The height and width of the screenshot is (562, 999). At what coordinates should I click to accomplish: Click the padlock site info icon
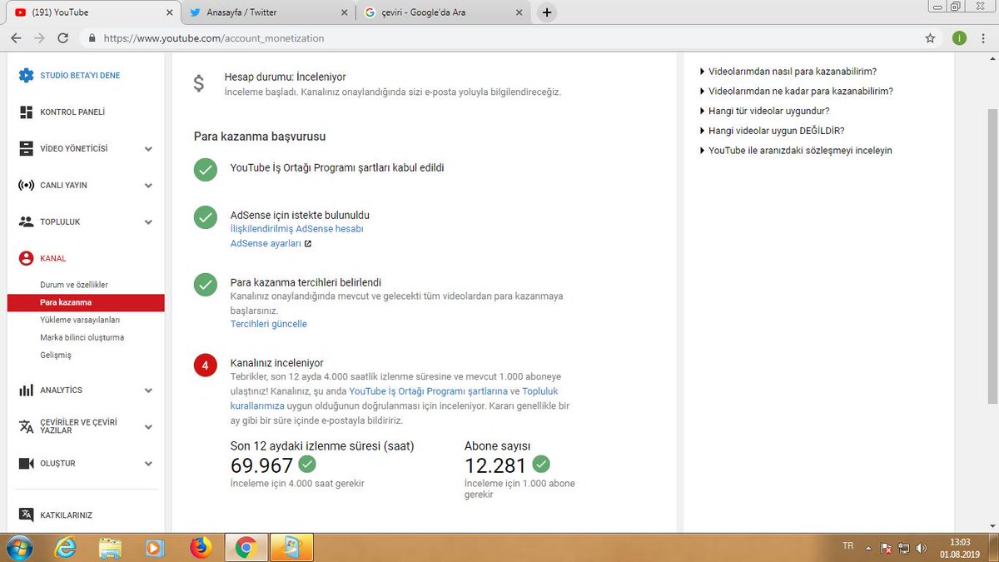coord(92,38)
